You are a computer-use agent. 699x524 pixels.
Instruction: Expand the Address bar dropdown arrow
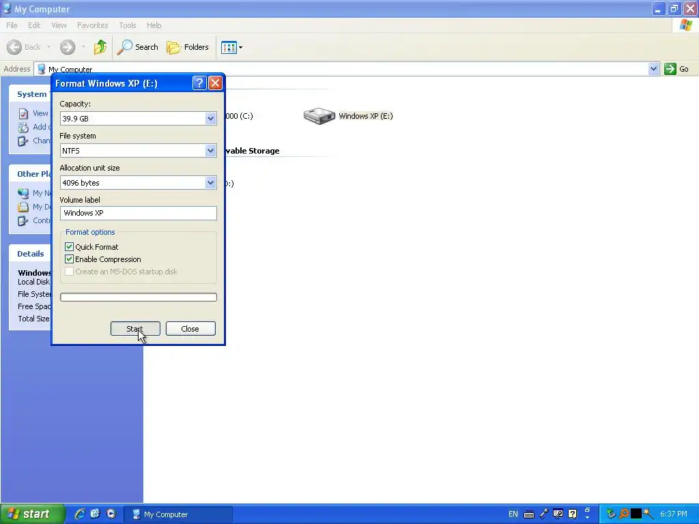[x=653, y=69]
